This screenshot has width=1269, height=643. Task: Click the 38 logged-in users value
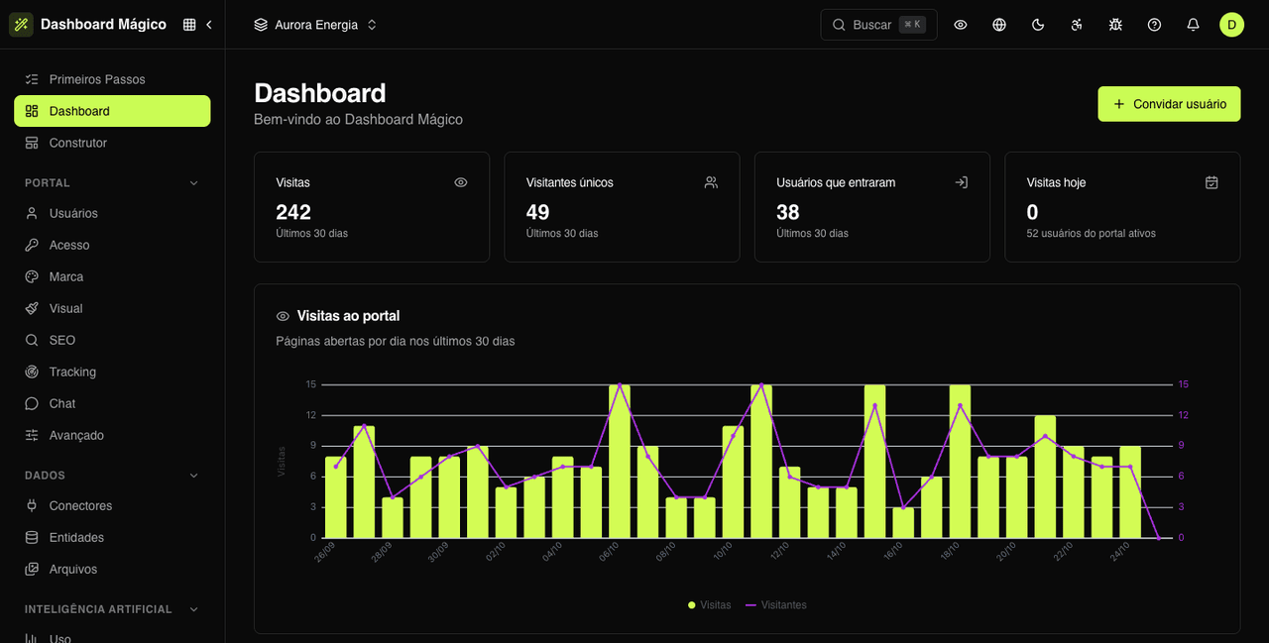[788, 212]
